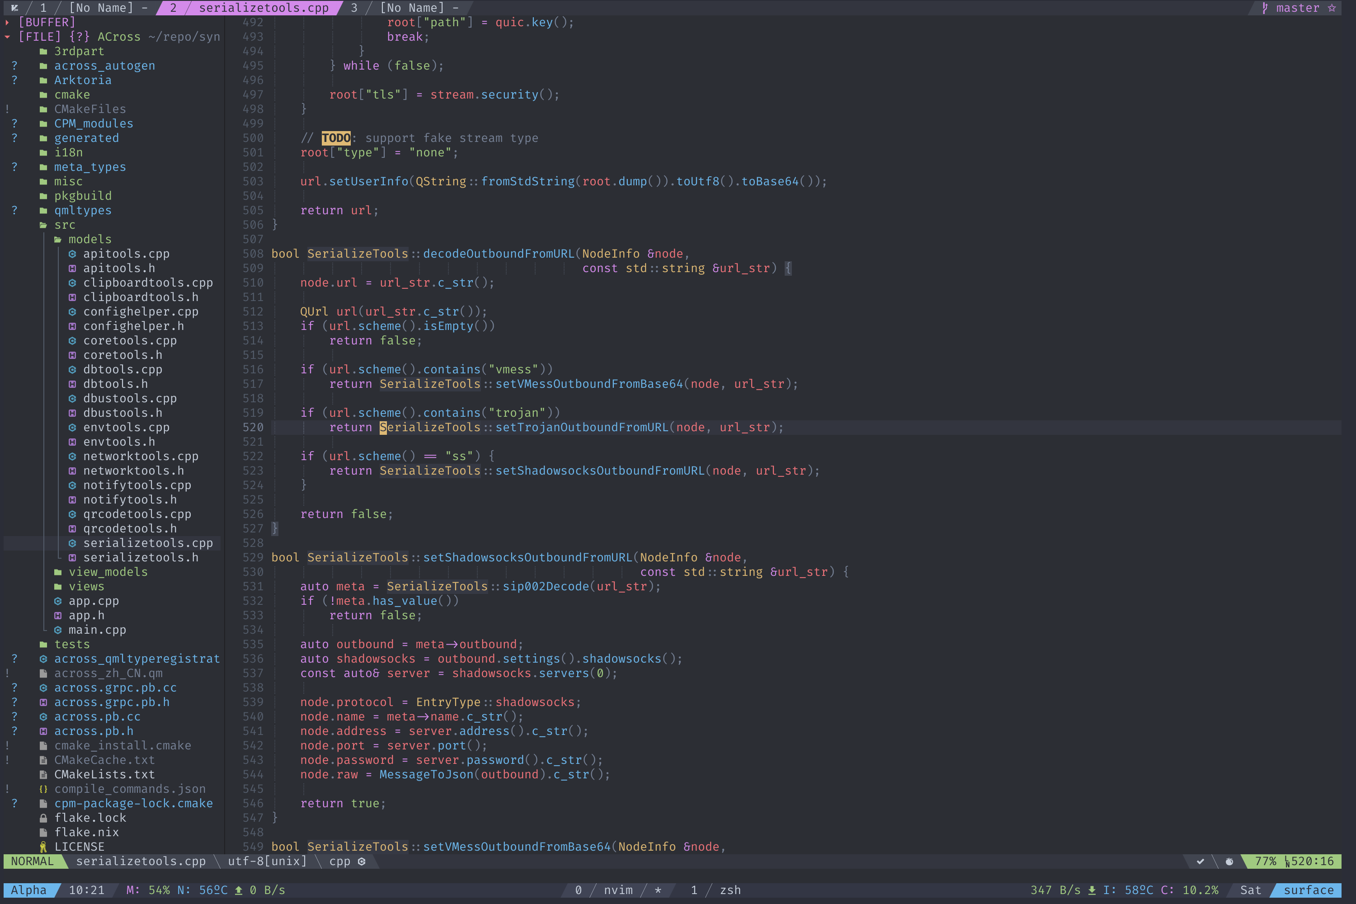Click the cmake folder icon

43,94
